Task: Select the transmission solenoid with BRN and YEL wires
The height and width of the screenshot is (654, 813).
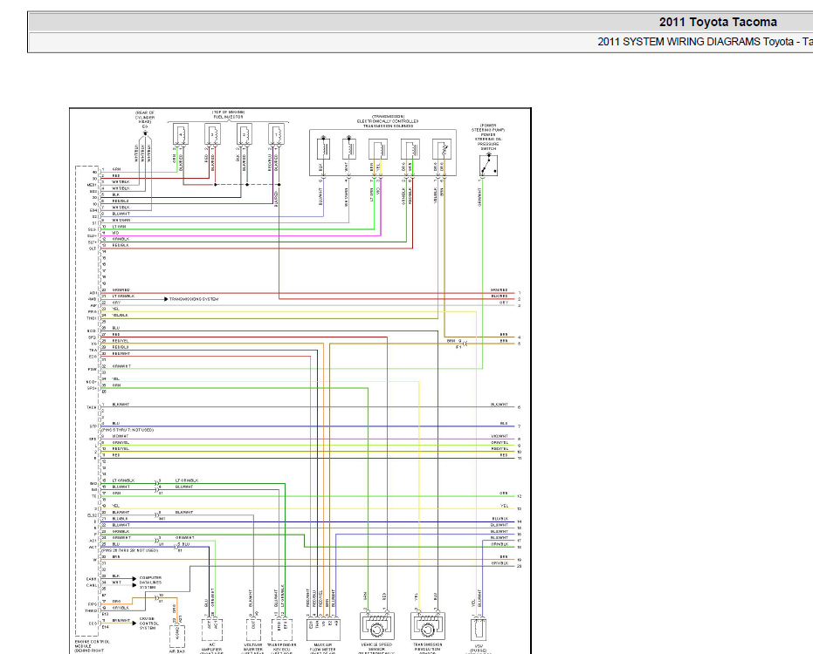Action: pyautogui.click(x=378, y=149)
